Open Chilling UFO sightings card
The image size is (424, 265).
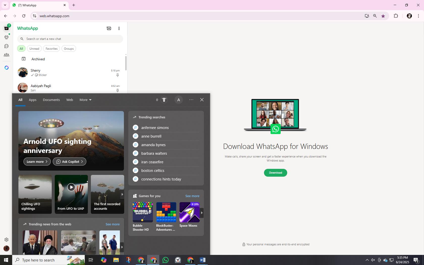point(35,194)
